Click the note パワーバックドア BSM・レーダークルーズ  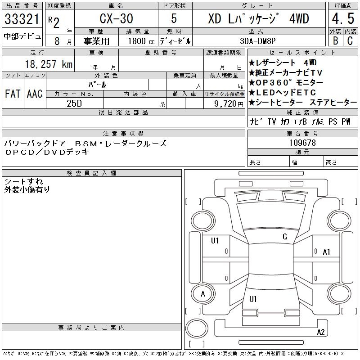[x=85, y=144]
